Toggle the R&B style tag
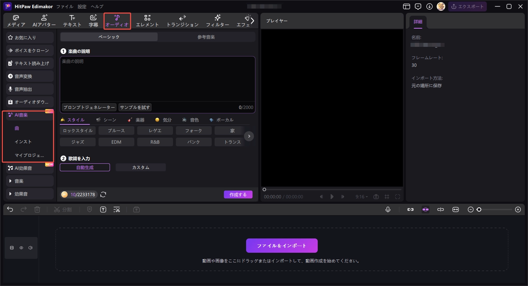Viewport: 528px width, 286px height. click(x=155, y=142)
